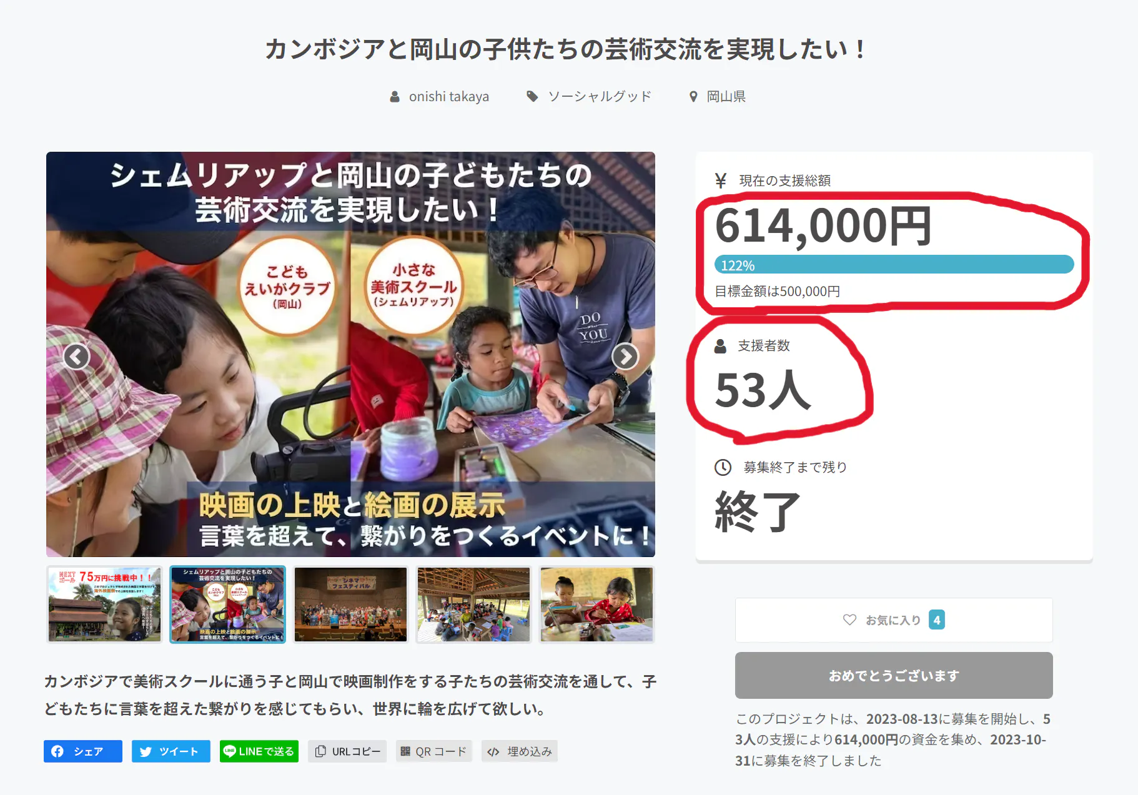Click the heart favorite icon
This screenshot has width=1138, height=795.
coord(849,620)
